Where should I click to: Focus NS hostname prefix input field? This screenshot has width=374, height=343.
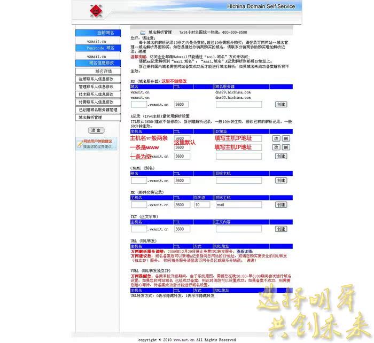139,105
